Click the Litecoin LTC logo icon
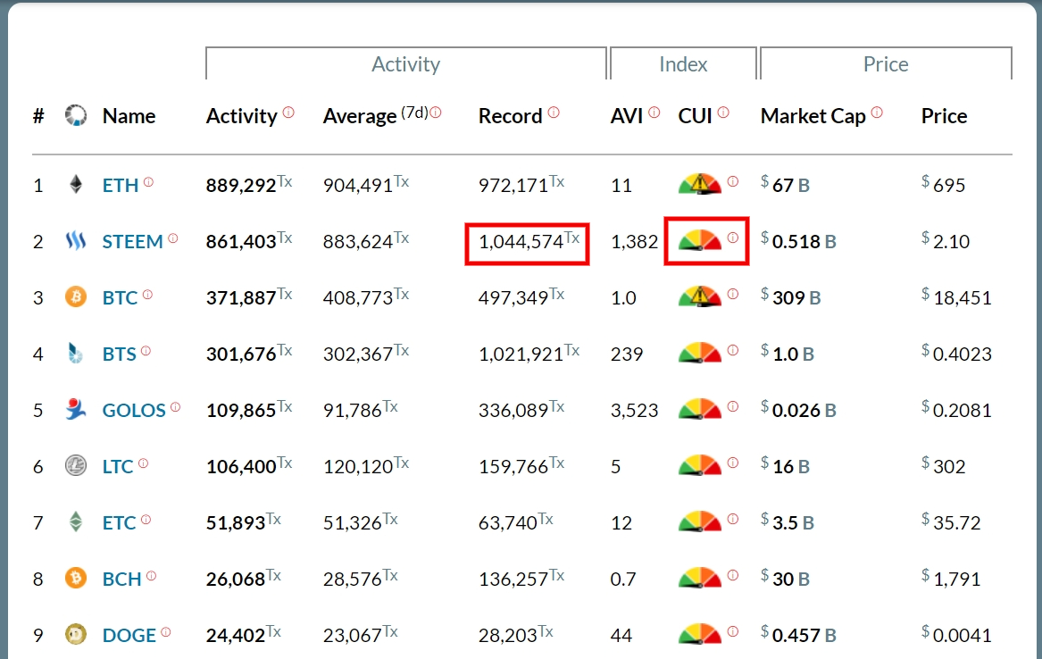The width and height of the screenshot is (1042, 659). [76, 465]
